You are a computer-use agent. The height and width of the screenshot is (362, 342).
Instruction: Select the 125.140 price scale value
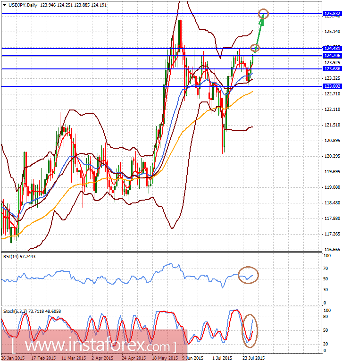click(x=332, y=32)
